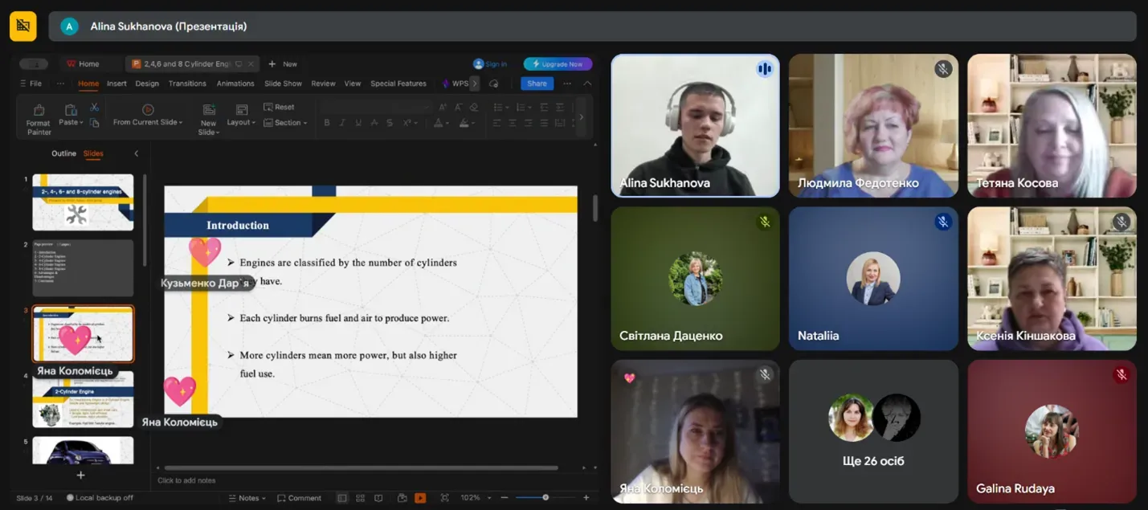Viewport: 1148px width, 510px height.
Task: Click the stop presenting icon top-left
Action: coord(22,27)
